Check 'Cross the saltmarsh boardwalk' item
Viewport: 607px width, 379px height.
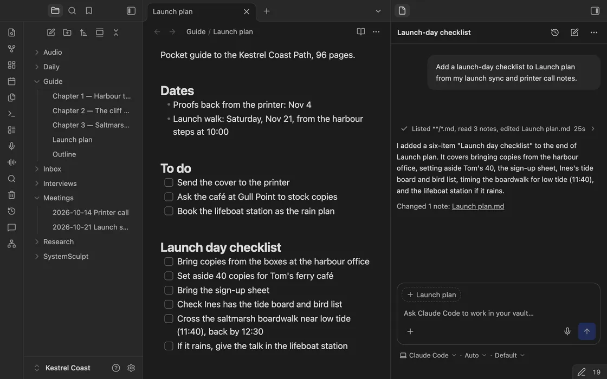pyautogui.click(x=169, y=319)
